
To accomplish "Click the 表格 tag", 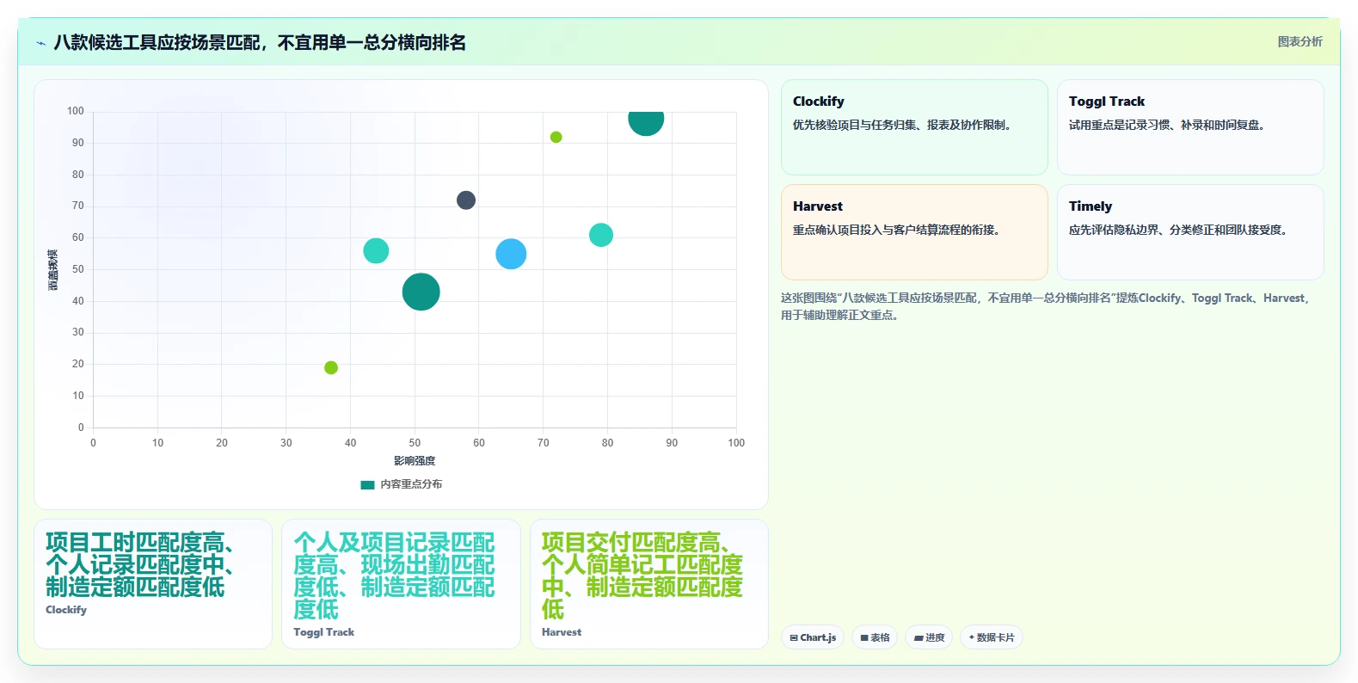I will pos(875,637).
